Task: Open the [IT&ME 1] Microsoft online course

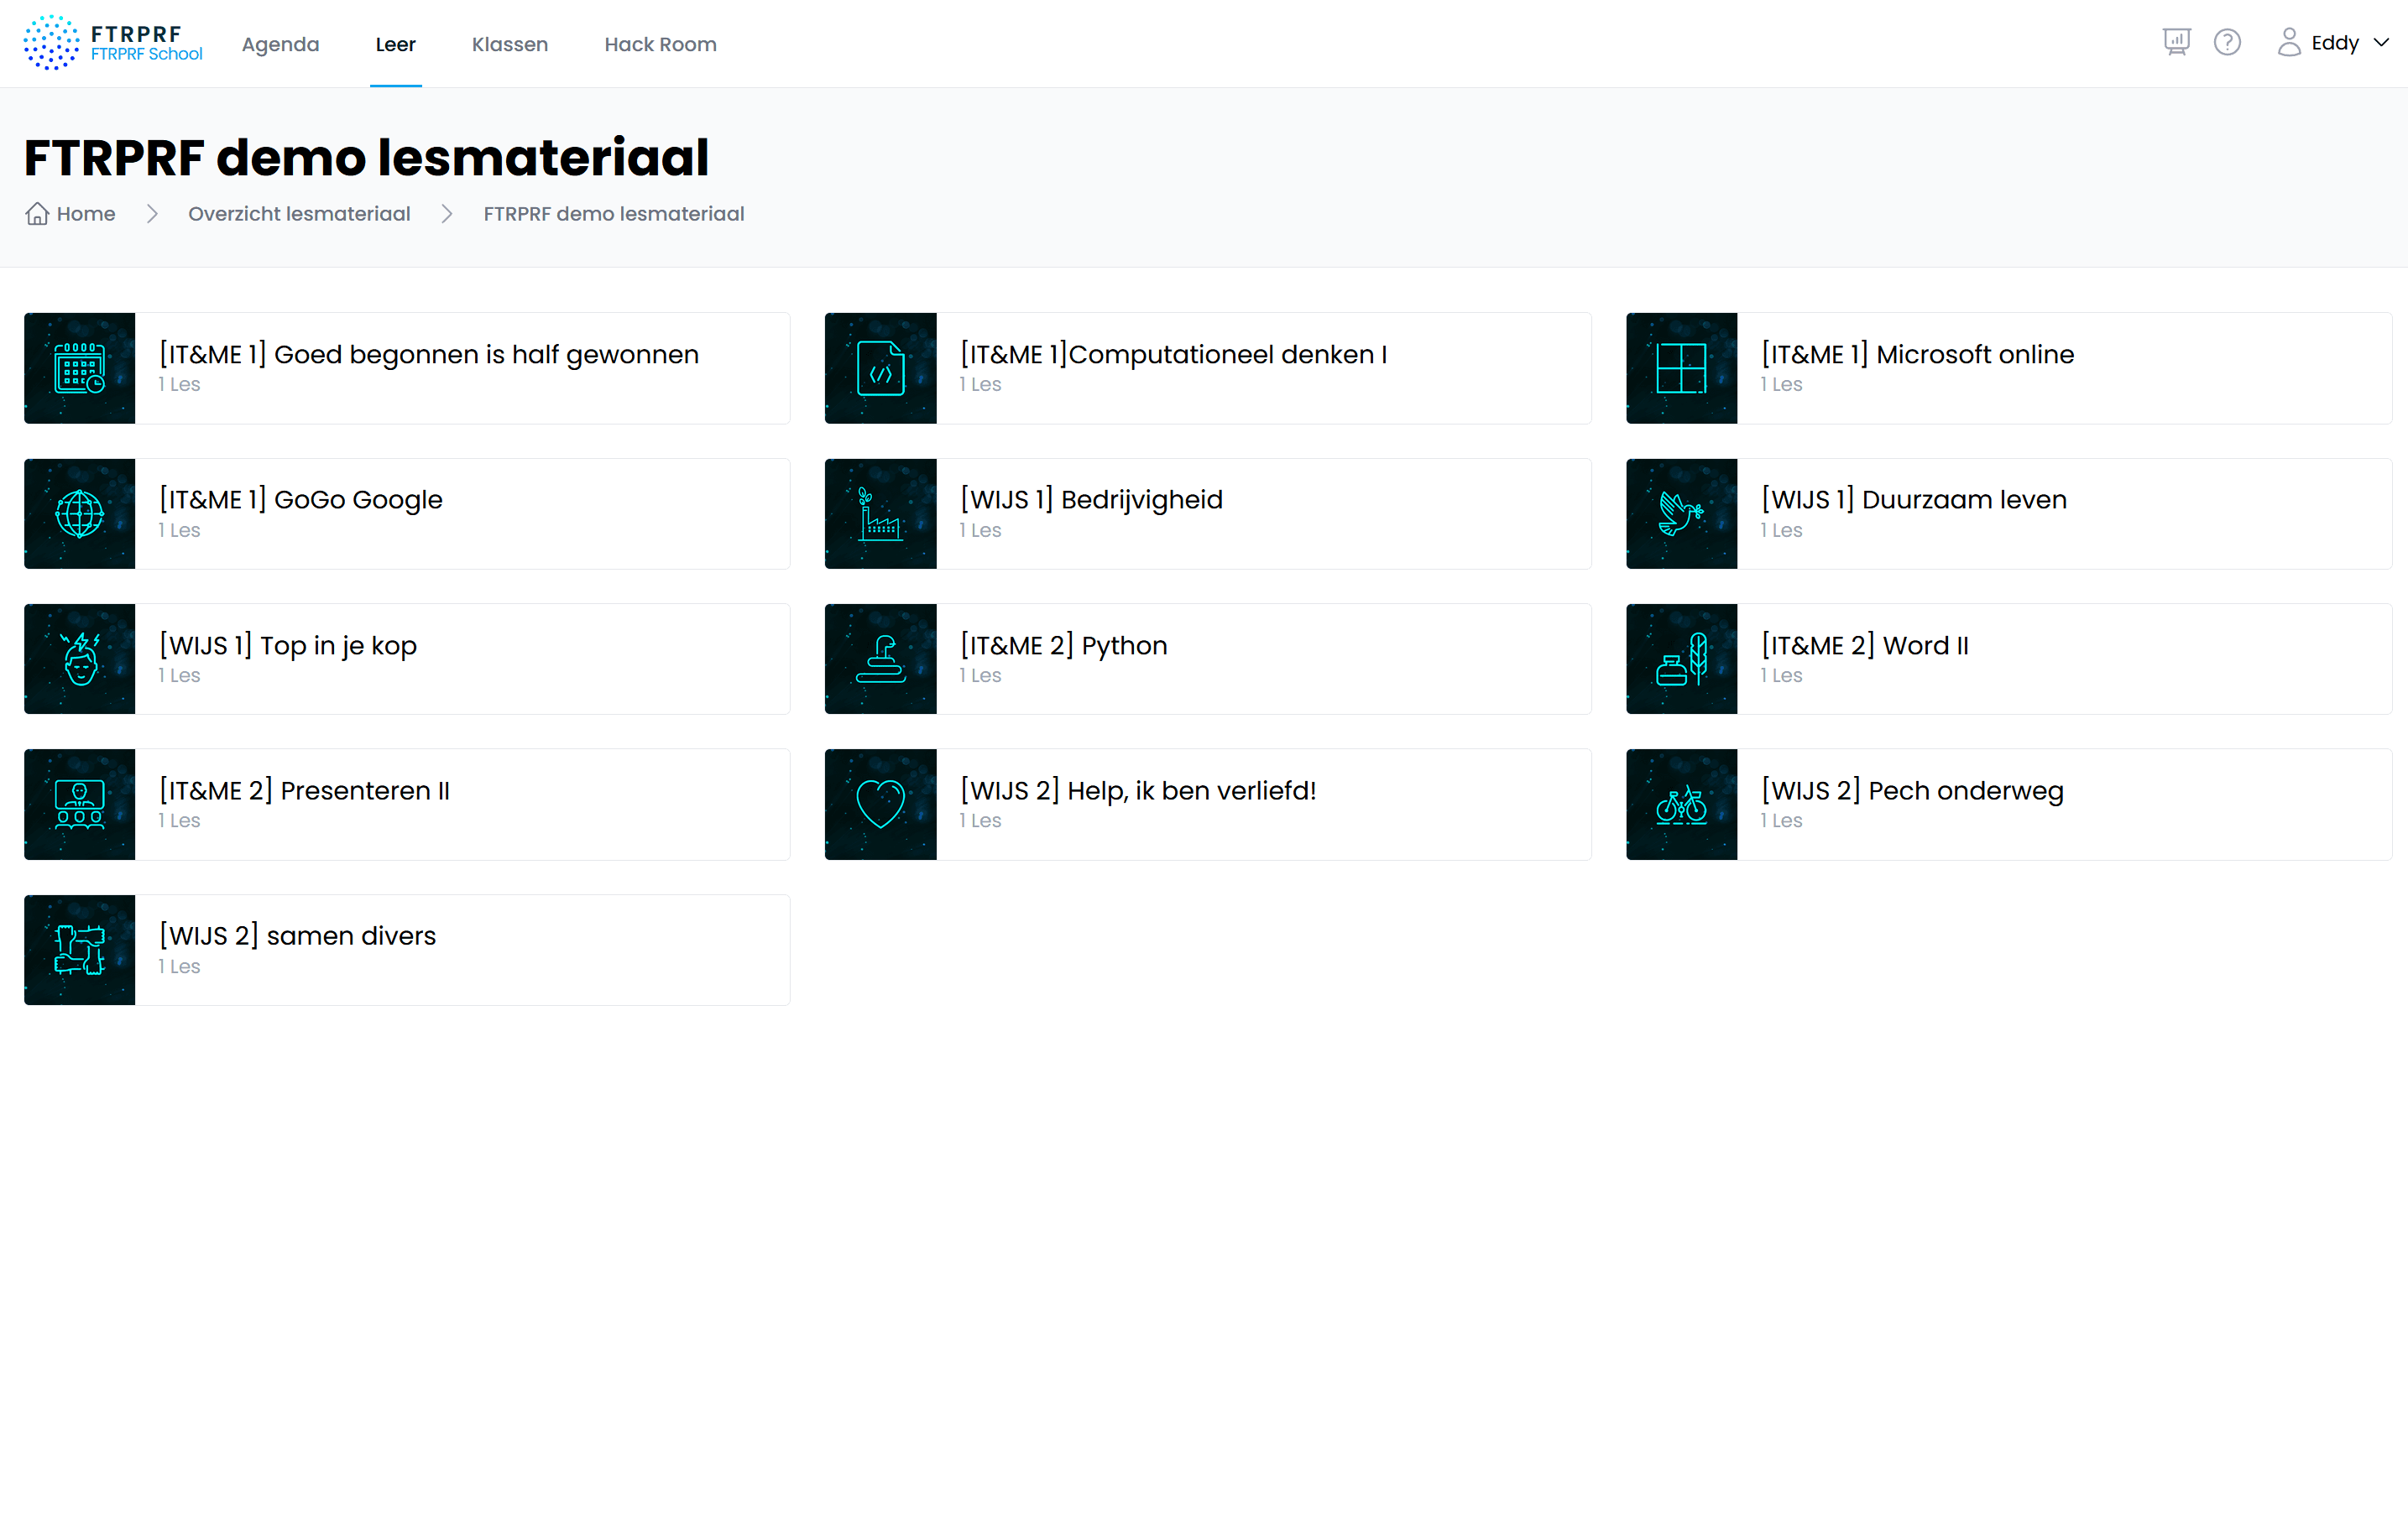Action: pyautogui.click(x=1917, y=355)
